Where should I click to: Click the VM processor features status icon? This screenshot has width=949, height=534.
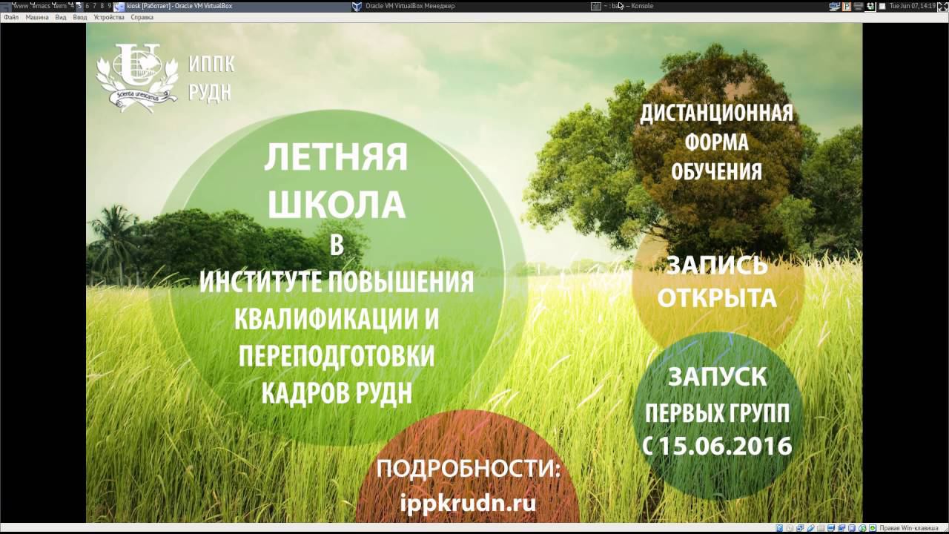pyautogui.click(x=852, y=528)
